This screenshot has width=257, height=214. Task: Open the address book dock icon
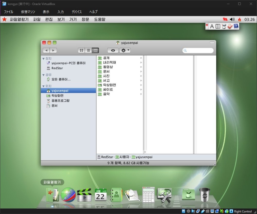pyautogui.click(x=116, y=195)
